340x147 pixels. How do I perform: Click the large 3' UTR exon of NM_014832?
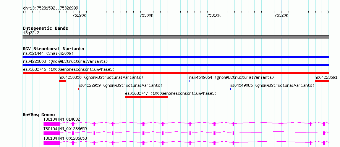(52, 124)
